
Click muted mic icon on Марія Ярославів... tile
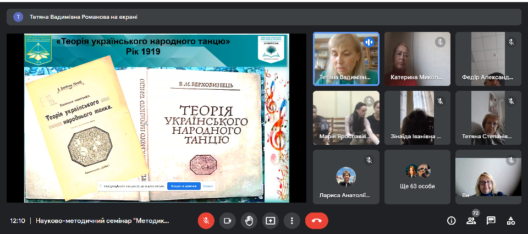(369, 101)
